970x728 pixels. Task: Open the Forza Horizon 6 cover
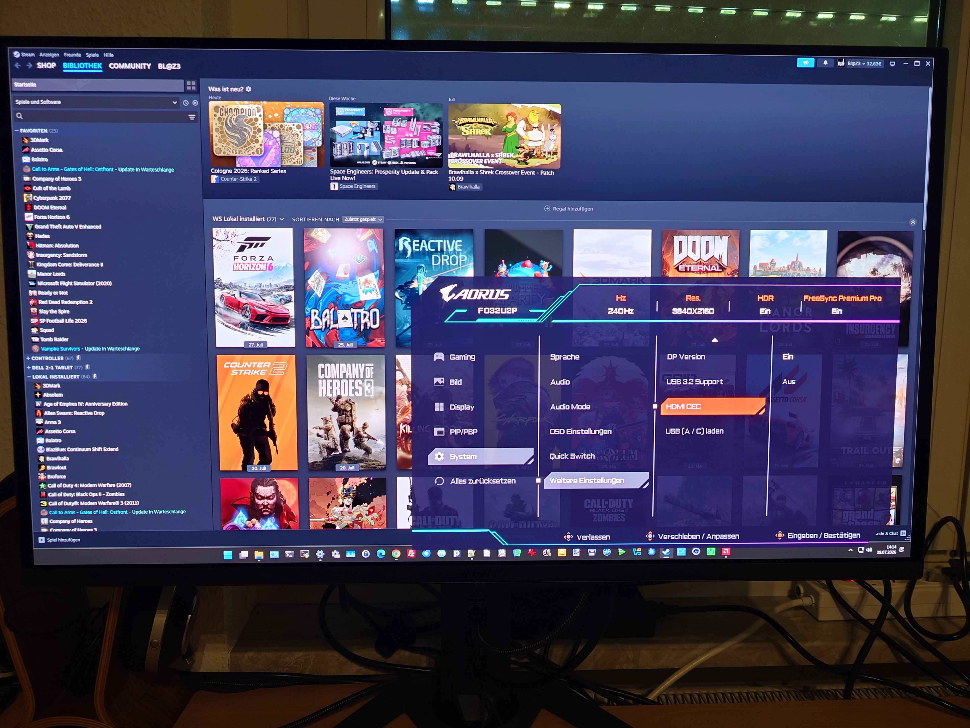point(254,288)
